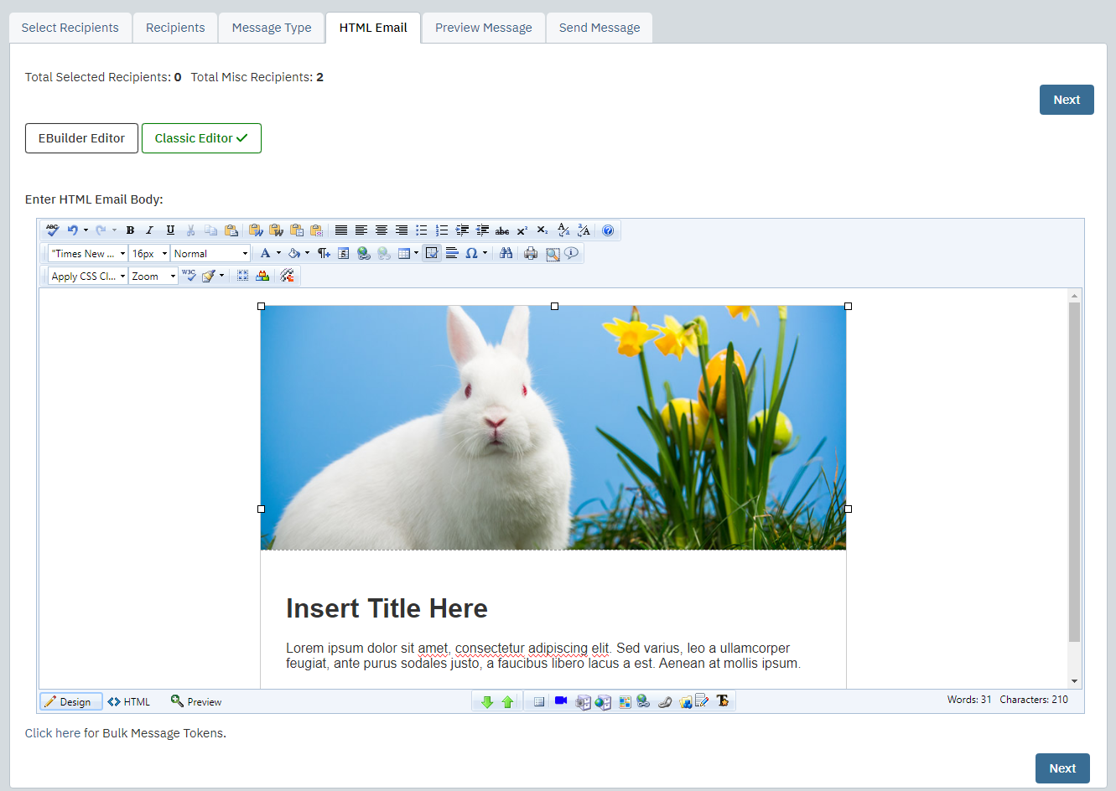Insert a horizontal rule

(452, 253)
